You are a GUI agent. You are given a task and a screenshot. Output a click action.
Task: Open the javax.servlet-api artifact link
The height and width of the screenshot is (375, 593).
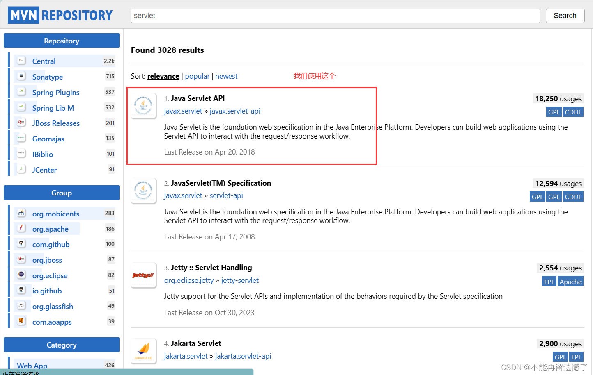click(x=235, y=111)
